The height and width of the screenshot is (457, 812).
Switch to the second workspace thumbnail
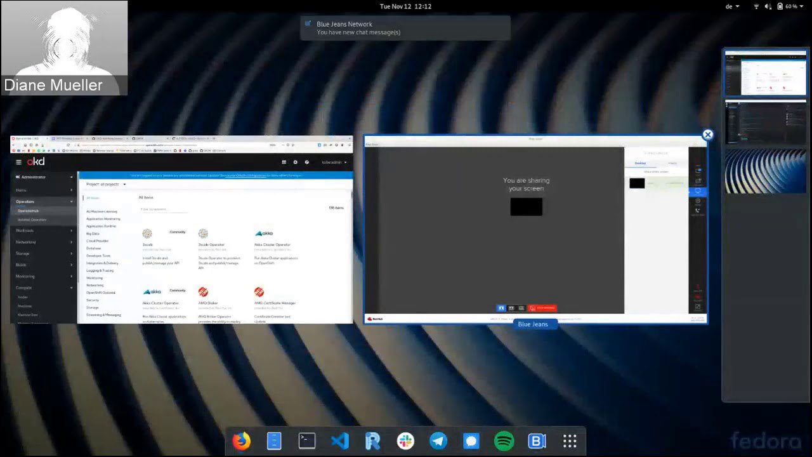(x=766, y=123)
